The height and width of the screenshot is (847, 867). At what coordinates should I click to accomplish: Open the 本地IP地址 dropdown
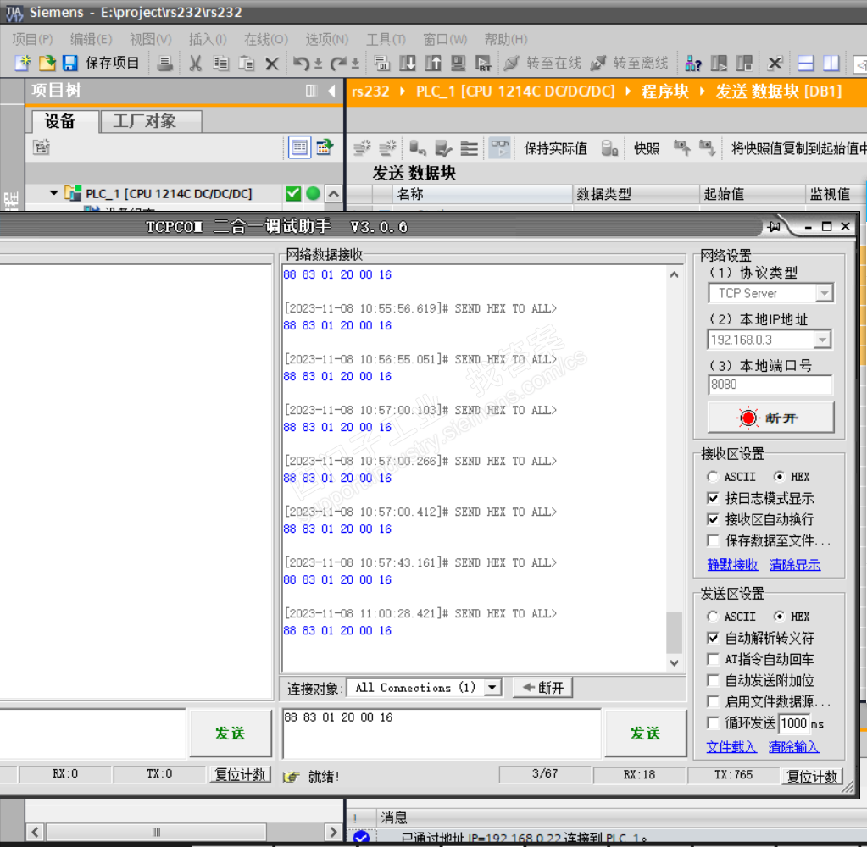pos(822,340)
